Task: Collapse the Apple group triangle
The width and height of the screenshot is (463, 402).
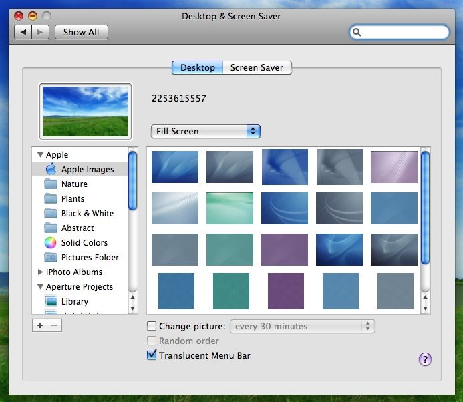Action: click(41, 154)
